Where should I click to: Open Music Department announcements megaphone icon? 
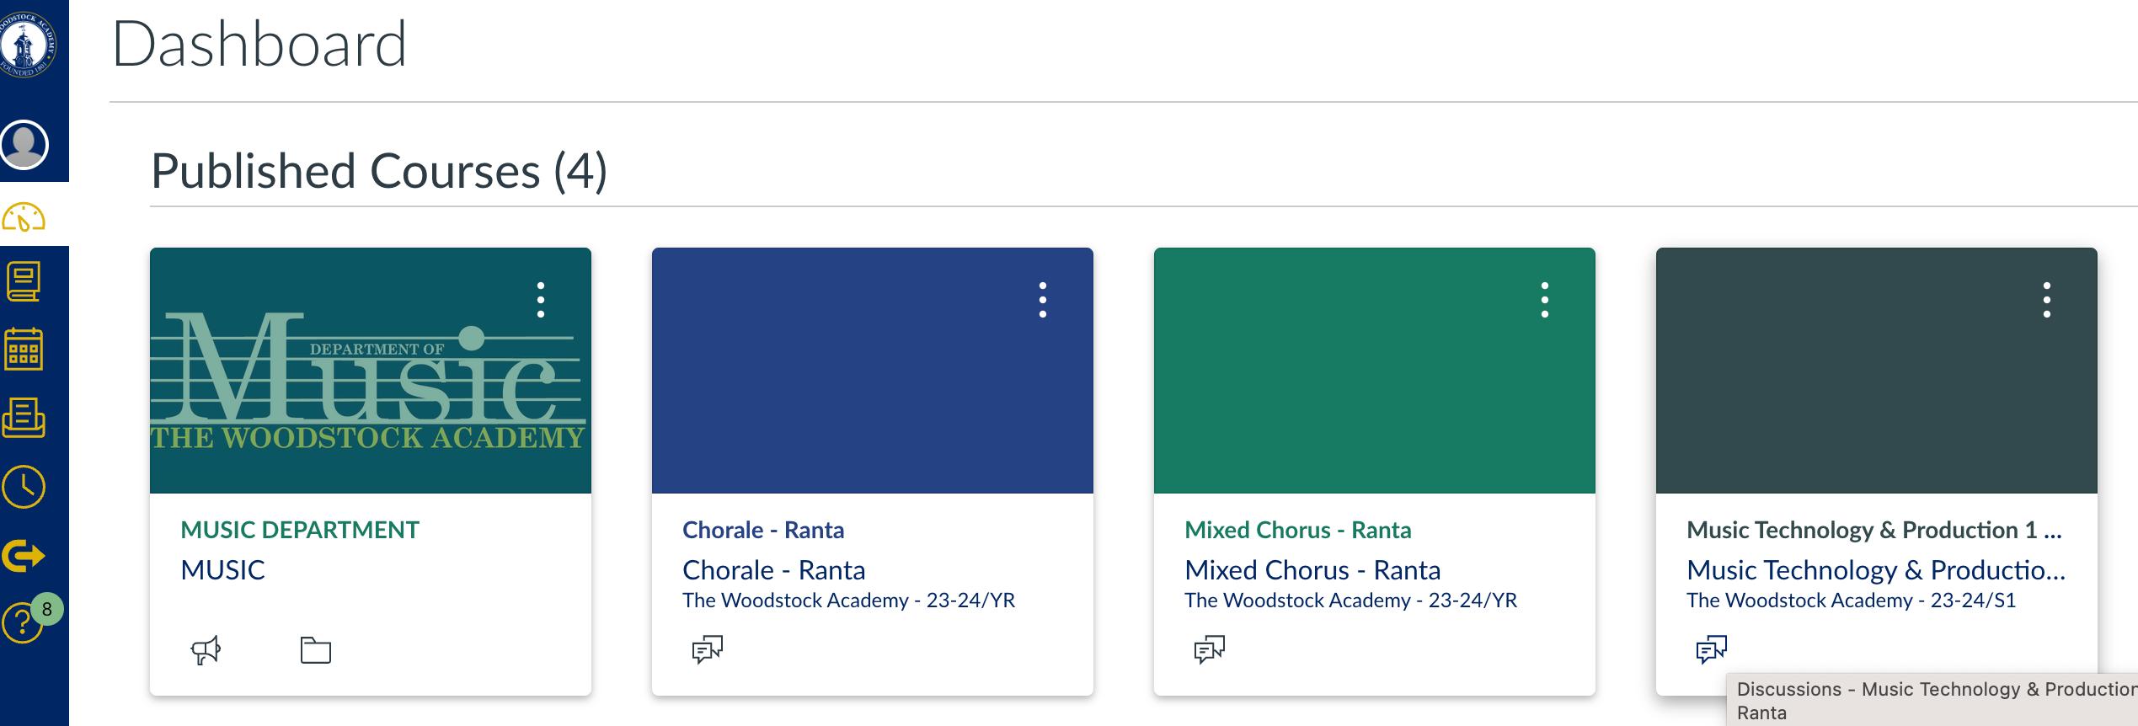click(206, 649)
